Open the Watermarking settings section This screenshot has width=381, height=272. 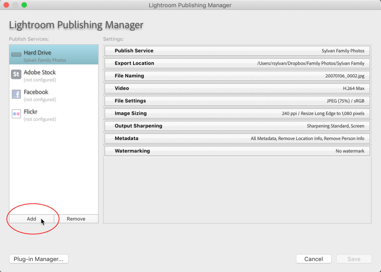pyautogui.click(x=237, y=151)
